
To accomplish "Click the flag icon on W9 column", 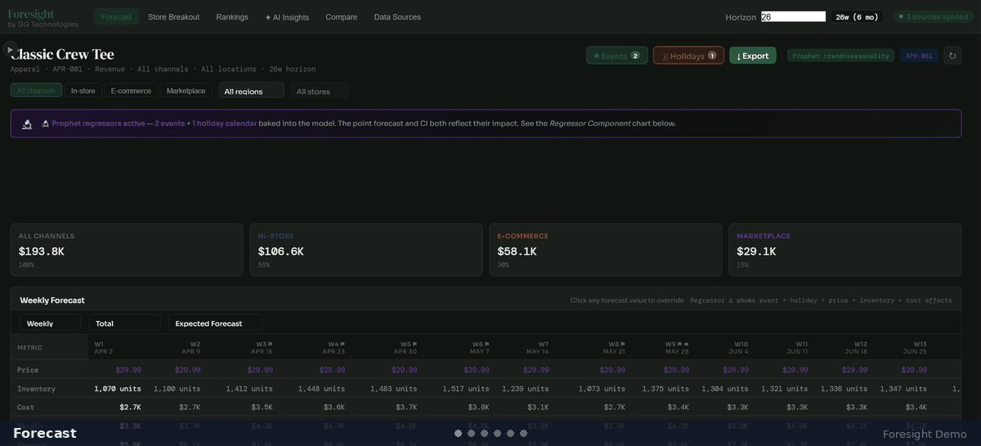I will 679,344.
